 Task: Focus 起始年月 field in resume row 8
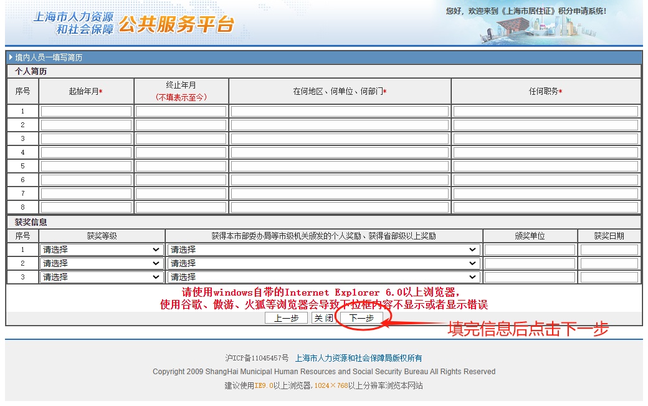point(87,207)
